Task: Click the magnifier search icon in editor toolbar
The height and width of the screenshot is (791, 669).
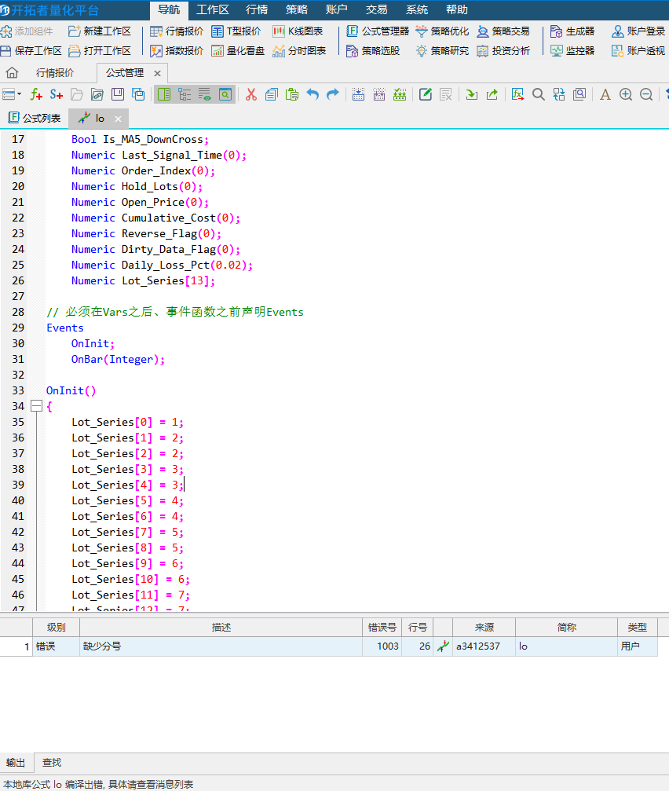Action: pos(539,94)
